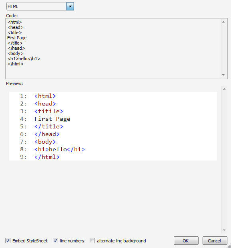Click '<titile>' line in Code box
Viewport: 231px width, 248px height.
coord(15,33)
